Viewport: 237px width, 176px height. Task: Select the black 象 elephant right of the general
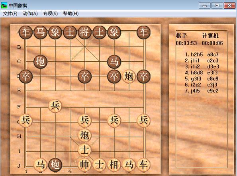[114, 32]
